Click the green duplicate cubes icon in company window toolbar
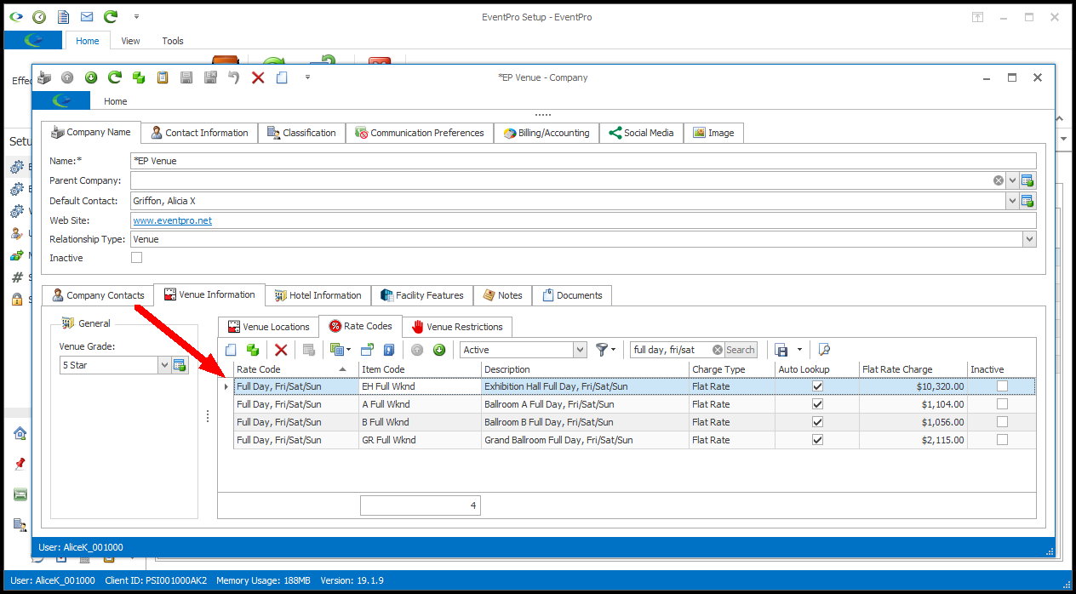 (139, 77)
